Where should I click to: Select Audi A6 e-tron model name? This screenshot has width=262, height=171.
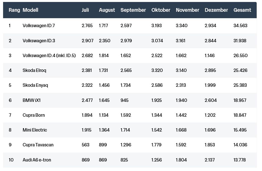(x=37, y=160)
